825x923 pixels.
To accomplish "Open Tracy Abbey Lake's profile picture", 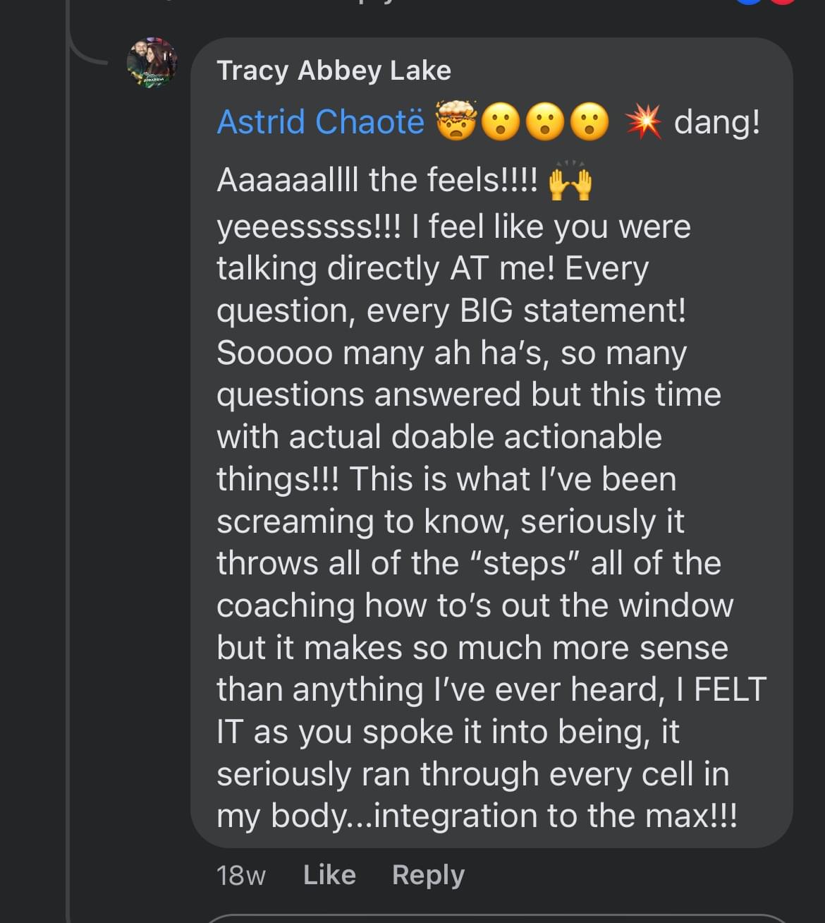I will point(152,63).
